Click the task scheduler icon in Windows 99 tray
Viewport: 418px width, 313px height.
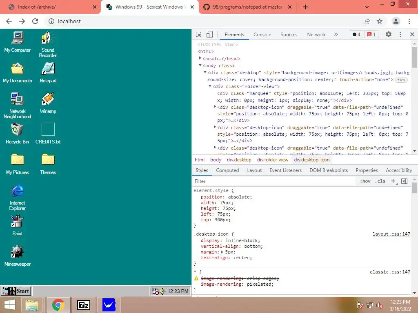pyautogui.click(x=156, y=292)
